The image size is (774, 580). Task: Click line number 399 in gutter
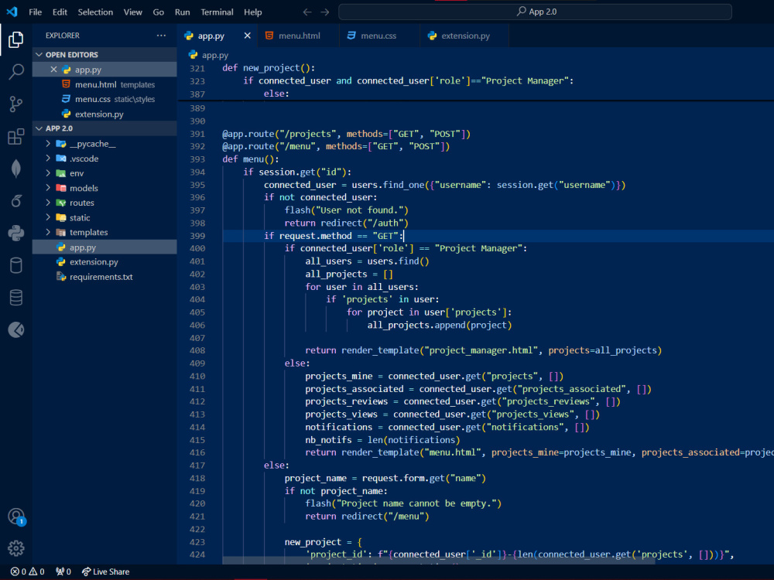(x=197, y=236)
